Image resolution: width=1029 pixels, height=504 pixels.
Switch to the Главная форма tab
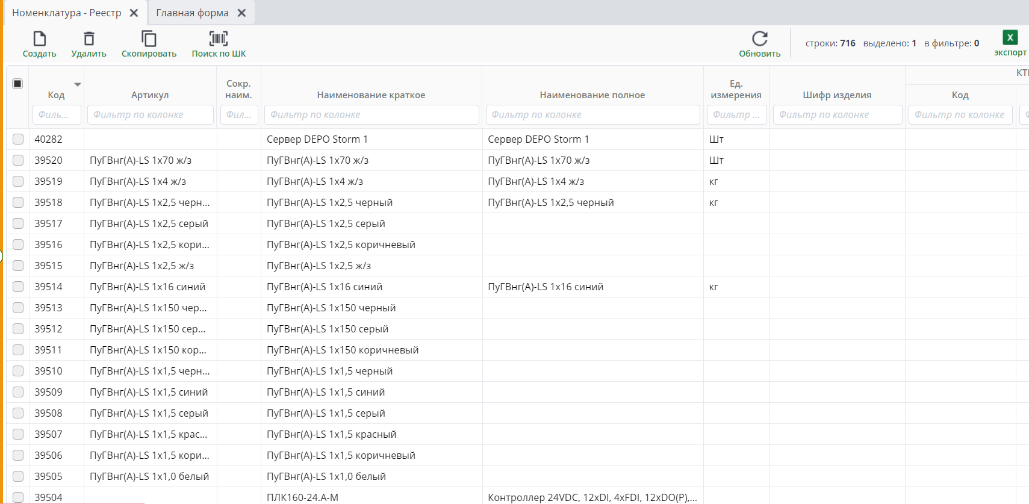point(192,13)
